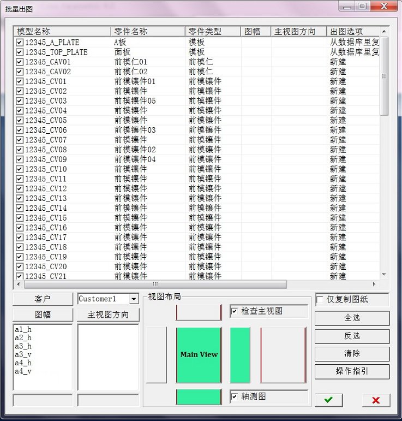Image resolution: width=402 pixels, height=421 pixels.
Task: Confirm with the green checkmark button
Action: [328, 400]
